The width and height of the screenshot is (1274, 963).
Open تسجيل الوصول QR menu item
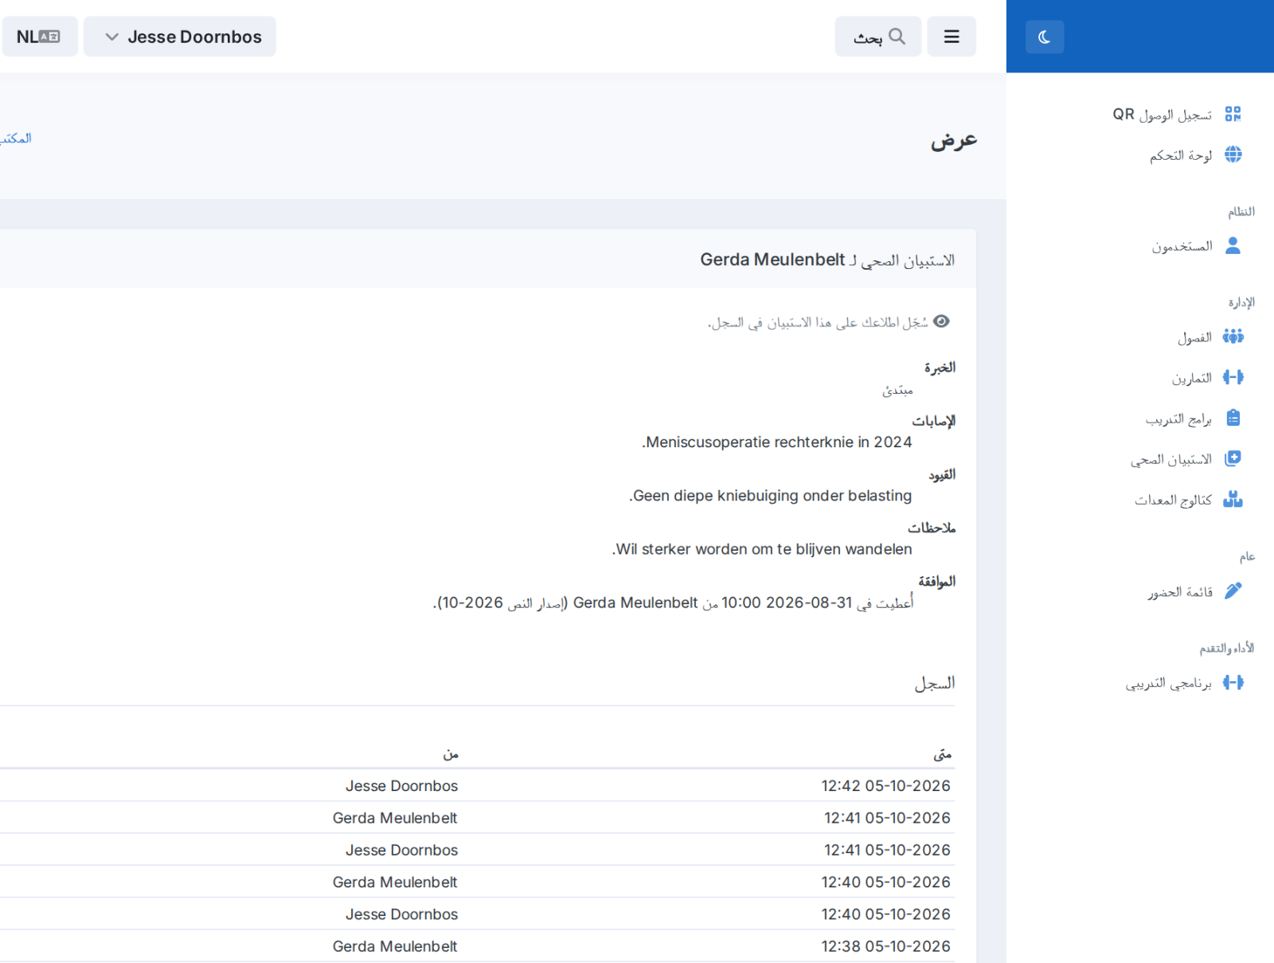click(x=1162, y=115)
